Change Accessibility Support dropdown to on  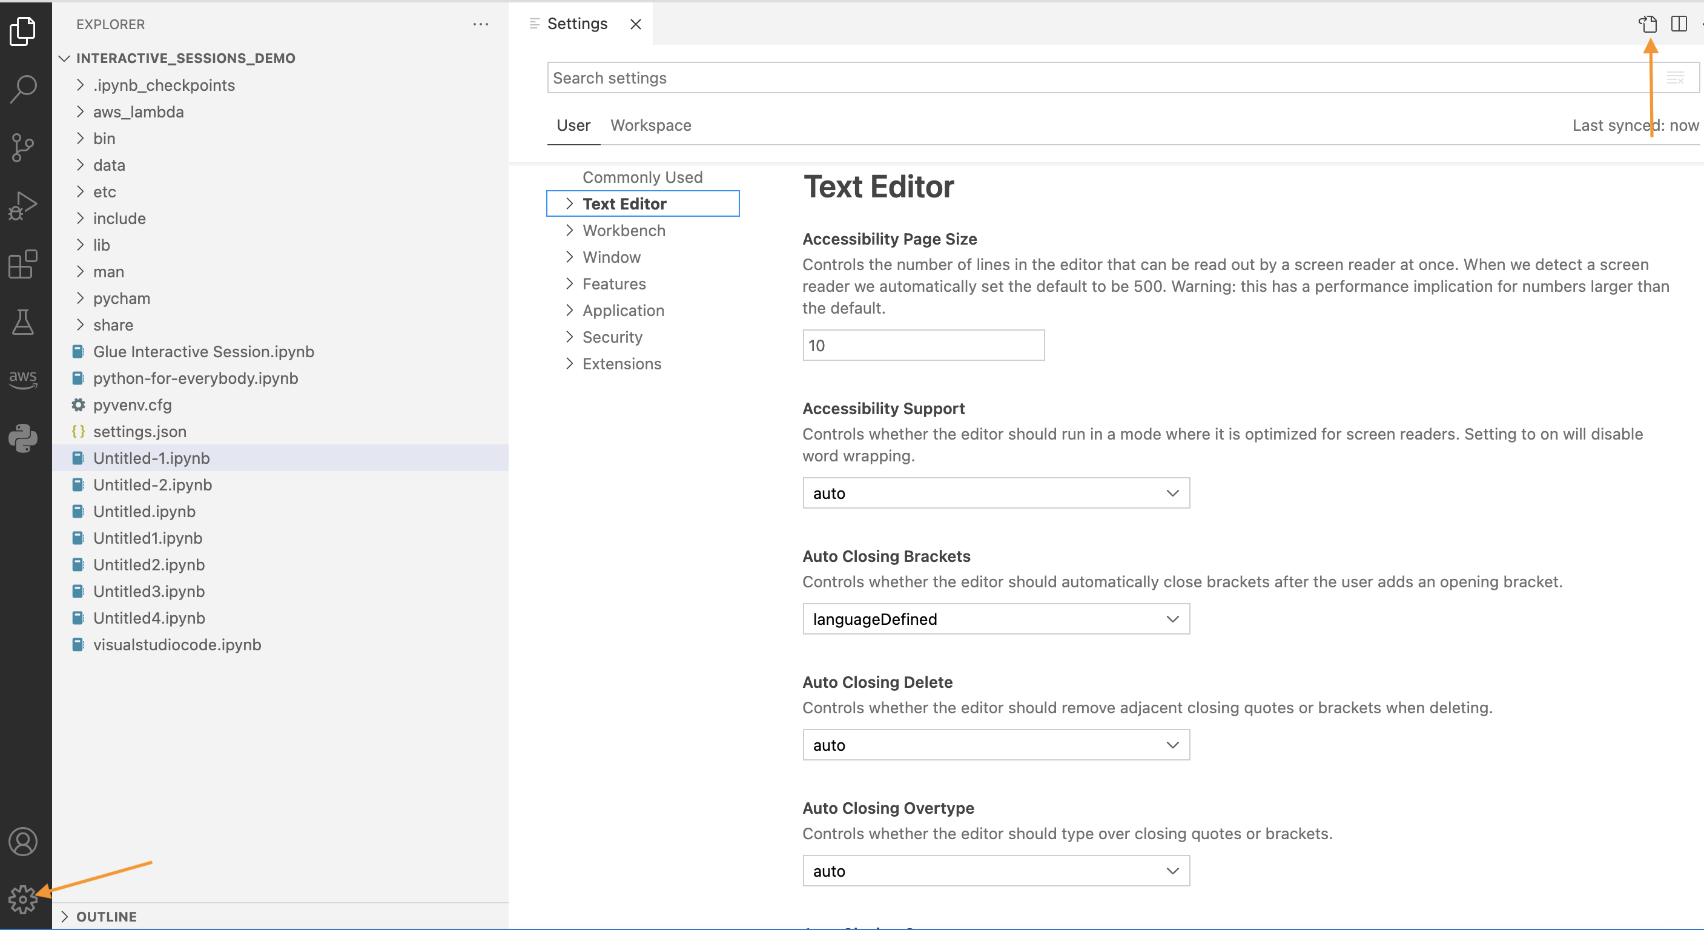994,493
